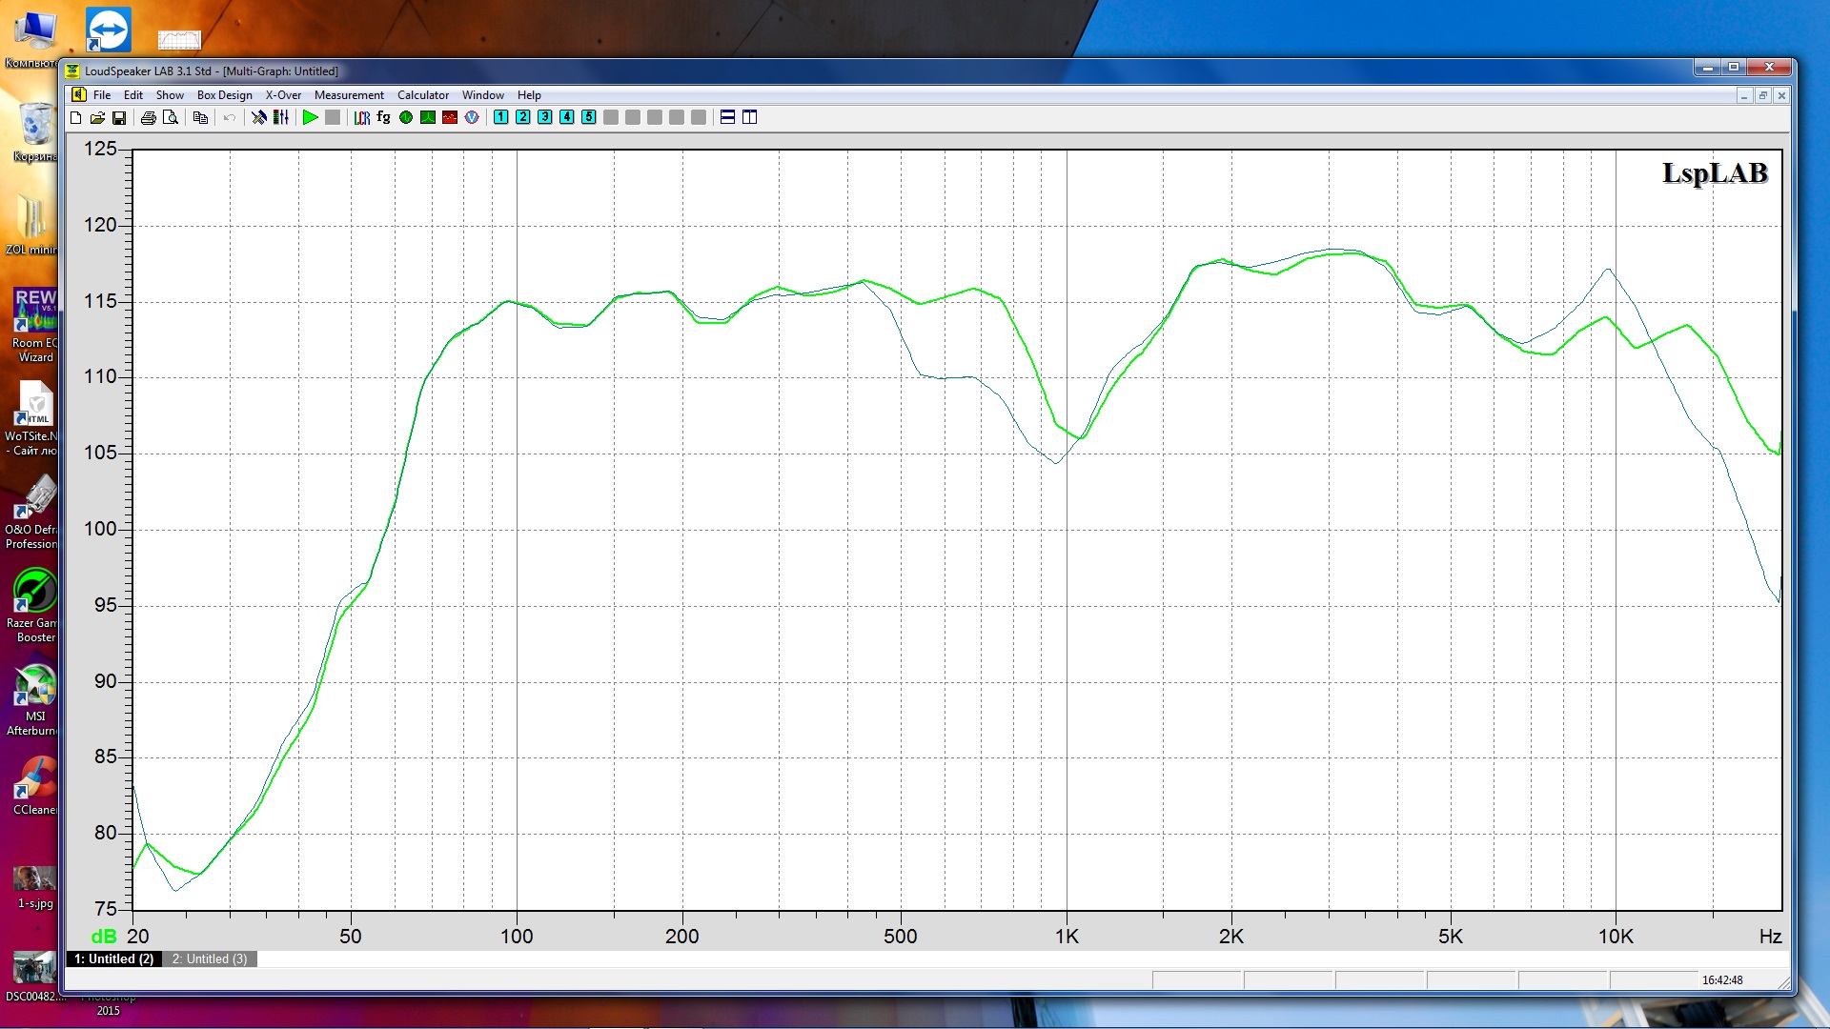The height and width of the screenshot is (1029, 1830).
Task: Open the Calculator menu
Action: tap(423, 95)
